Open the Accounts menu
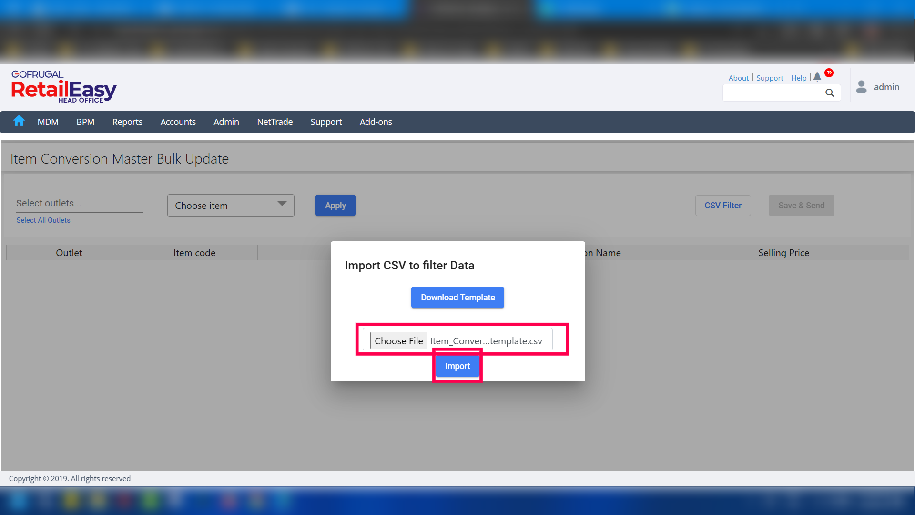 [178, 122]
